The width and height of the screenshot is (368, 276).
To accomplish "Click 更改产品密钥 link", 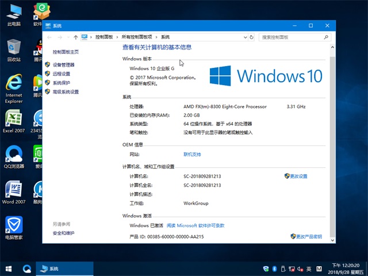I will [x=309, y=236].
